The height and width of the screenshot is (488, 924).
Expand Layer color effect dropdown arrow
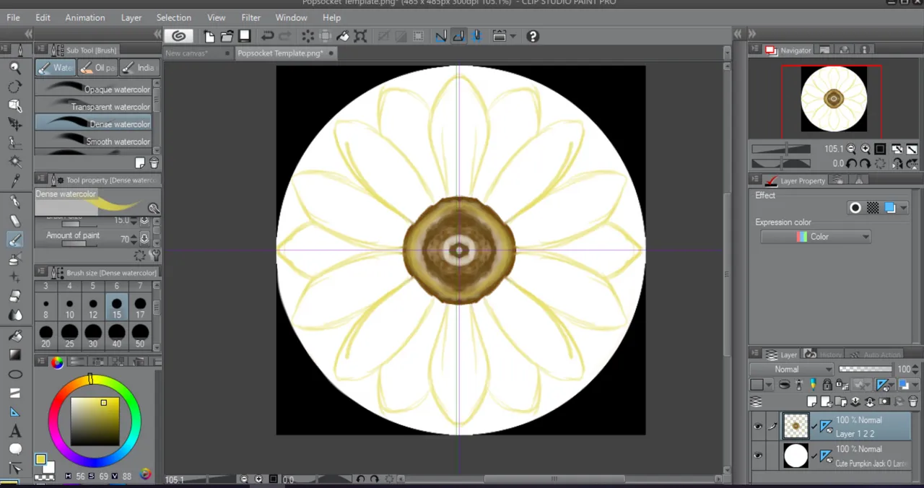coord(904,208)
